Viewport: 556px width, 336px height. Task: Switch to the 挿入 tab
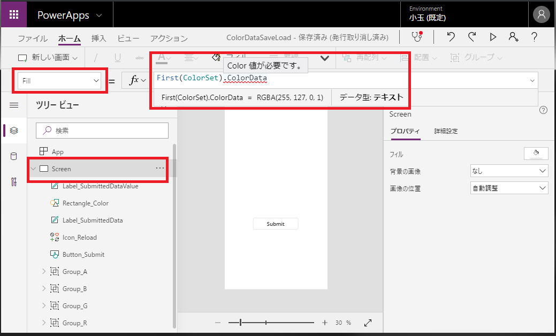98,39
